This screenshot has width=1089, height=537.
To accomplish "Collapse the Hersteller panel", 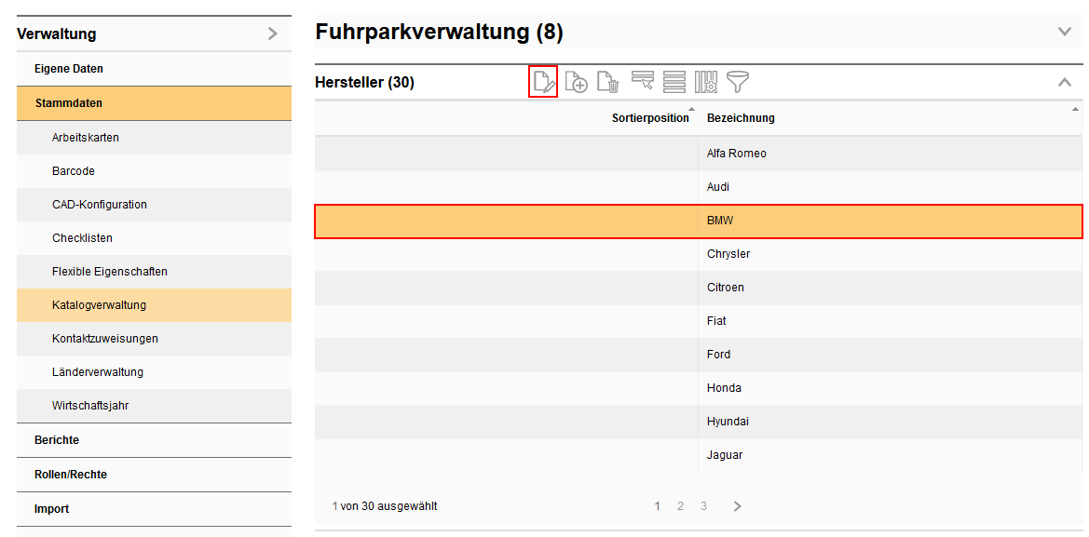I will 1065,82.
